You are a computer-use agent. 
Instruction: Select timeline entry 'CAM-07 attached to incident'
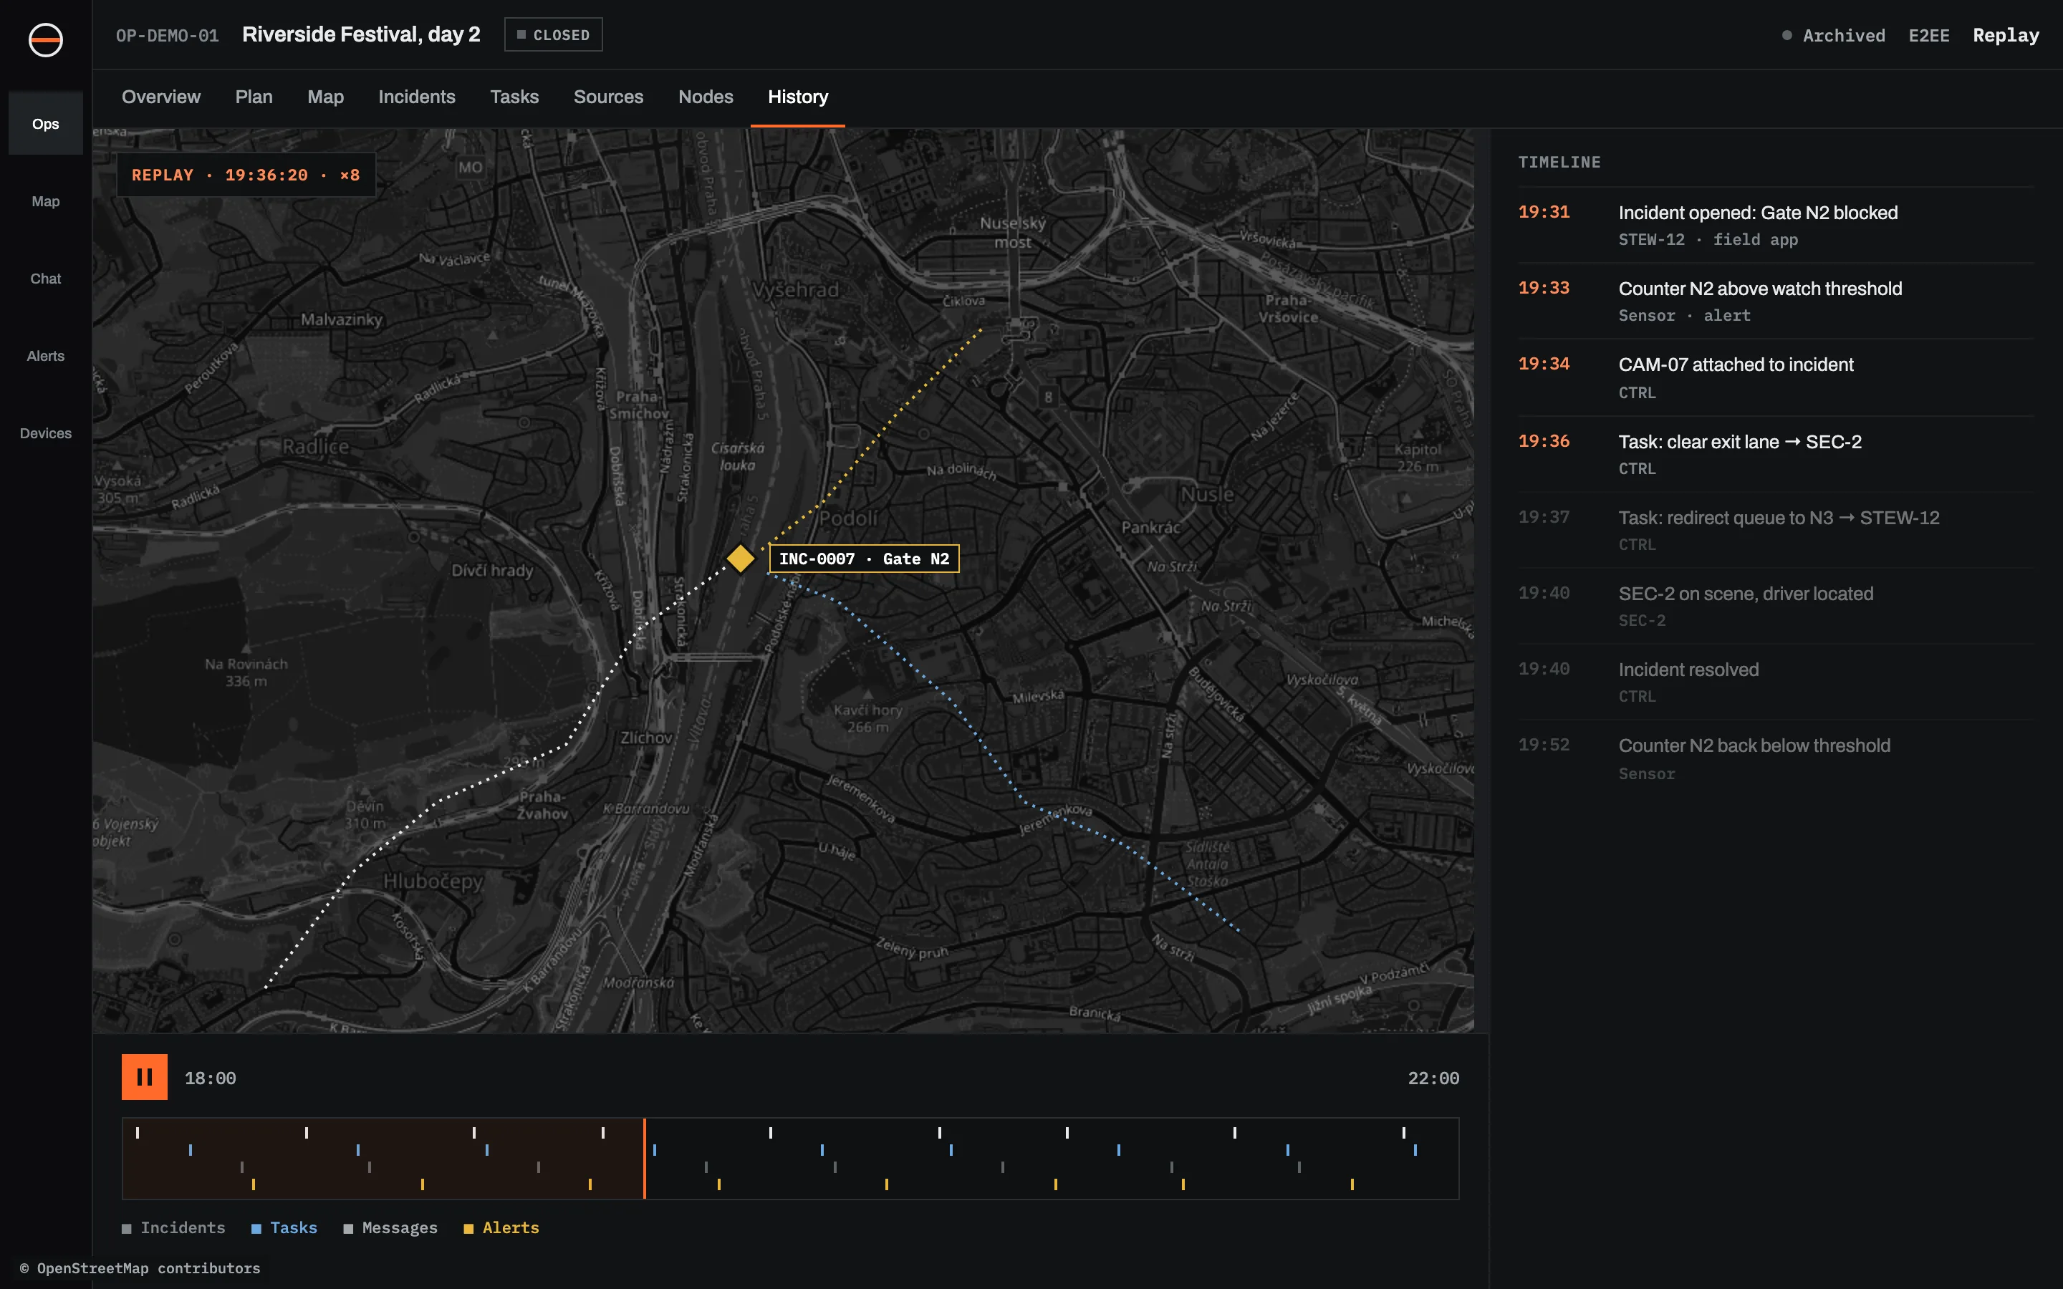click(x=1776, y=377)
